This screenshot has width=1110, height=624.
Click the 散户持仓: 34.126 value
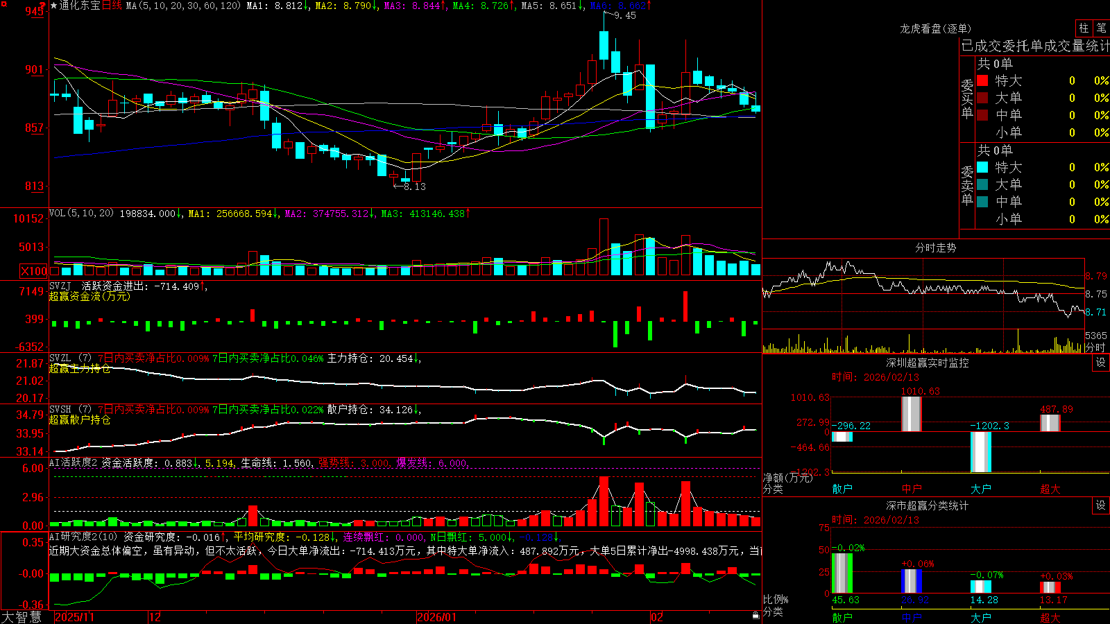click(x=373, y=409)
